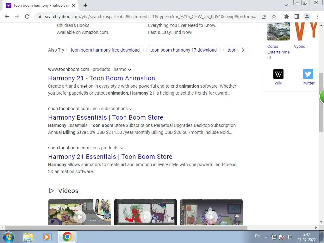The width and height of the screenshot is (324, 243).
Task: Open the Wiki link label
Action: pyautogui.click(x=278, y=83)
